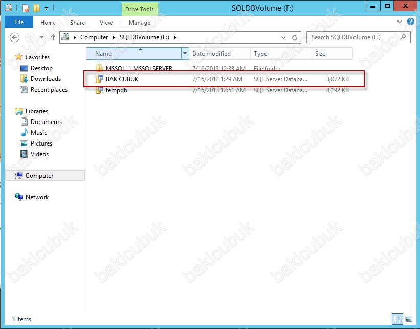Click the 3,072 KB size value

pyautogui.click(x=337, y=79)
